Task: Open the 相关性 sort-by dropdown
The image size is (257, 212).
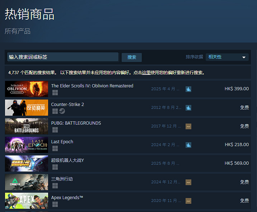Action: [228, 57]
